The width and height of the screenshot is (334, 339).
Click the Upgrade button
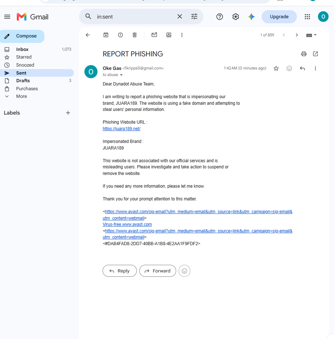(x=279, y=17)
